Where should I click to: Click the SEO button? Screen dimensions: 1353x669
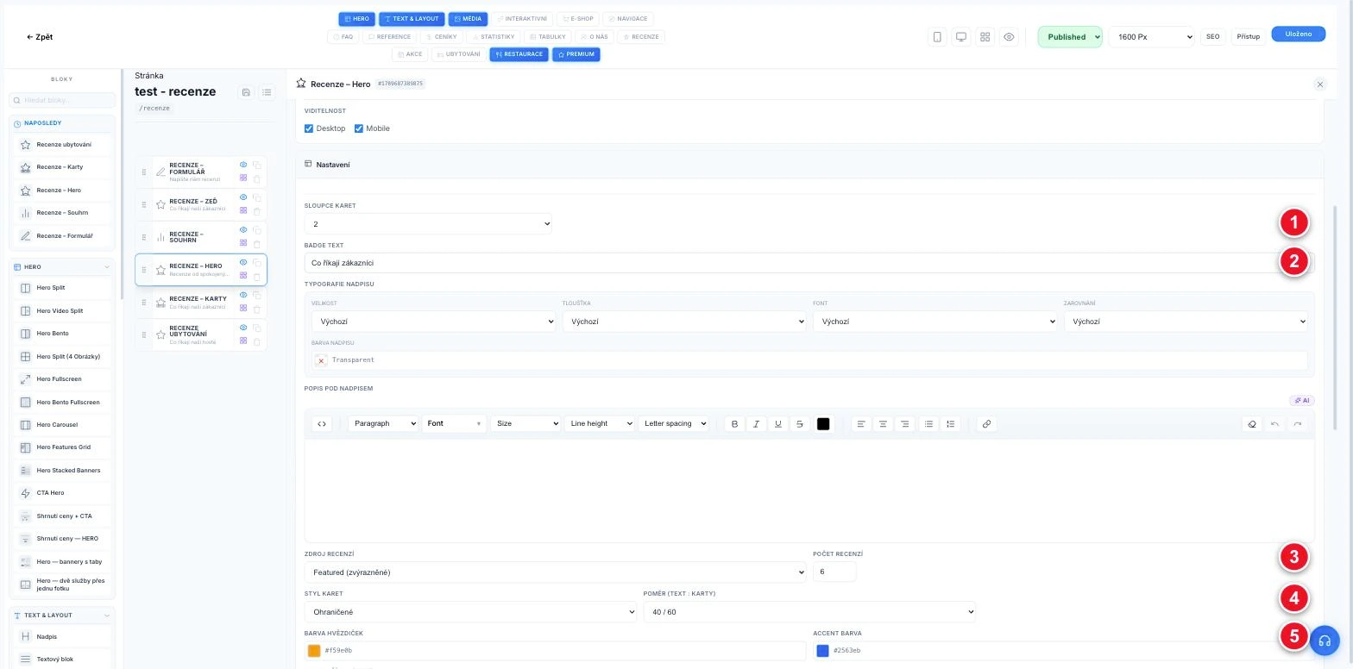1212,37
